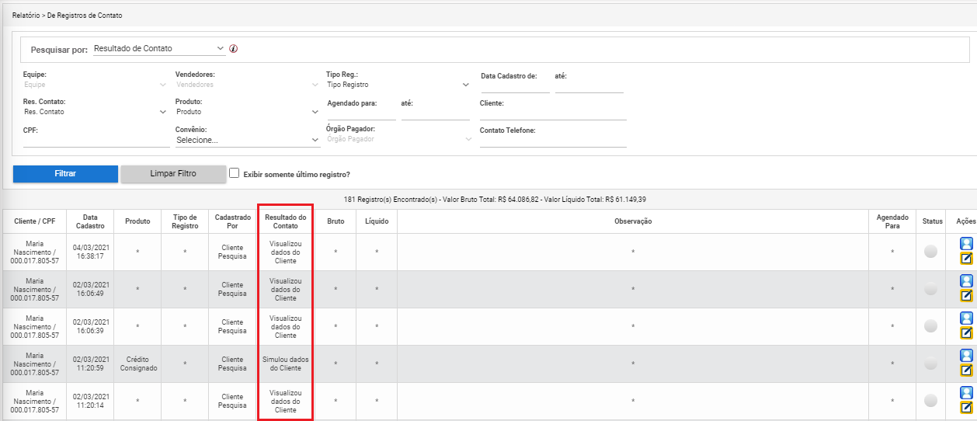Click into the Cliente input field

(x=553, y=114)
